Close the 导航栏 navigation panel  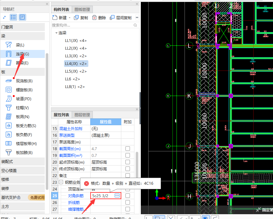coord(47,4)
